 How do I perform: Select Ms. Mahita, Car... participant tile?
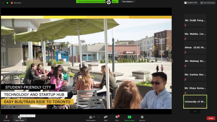point(195,34)
